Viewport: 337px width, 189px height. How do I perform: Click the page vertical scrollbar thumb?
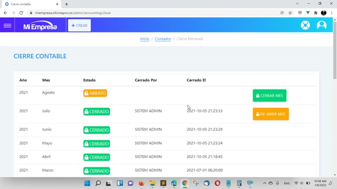click(x=335, y=50)
